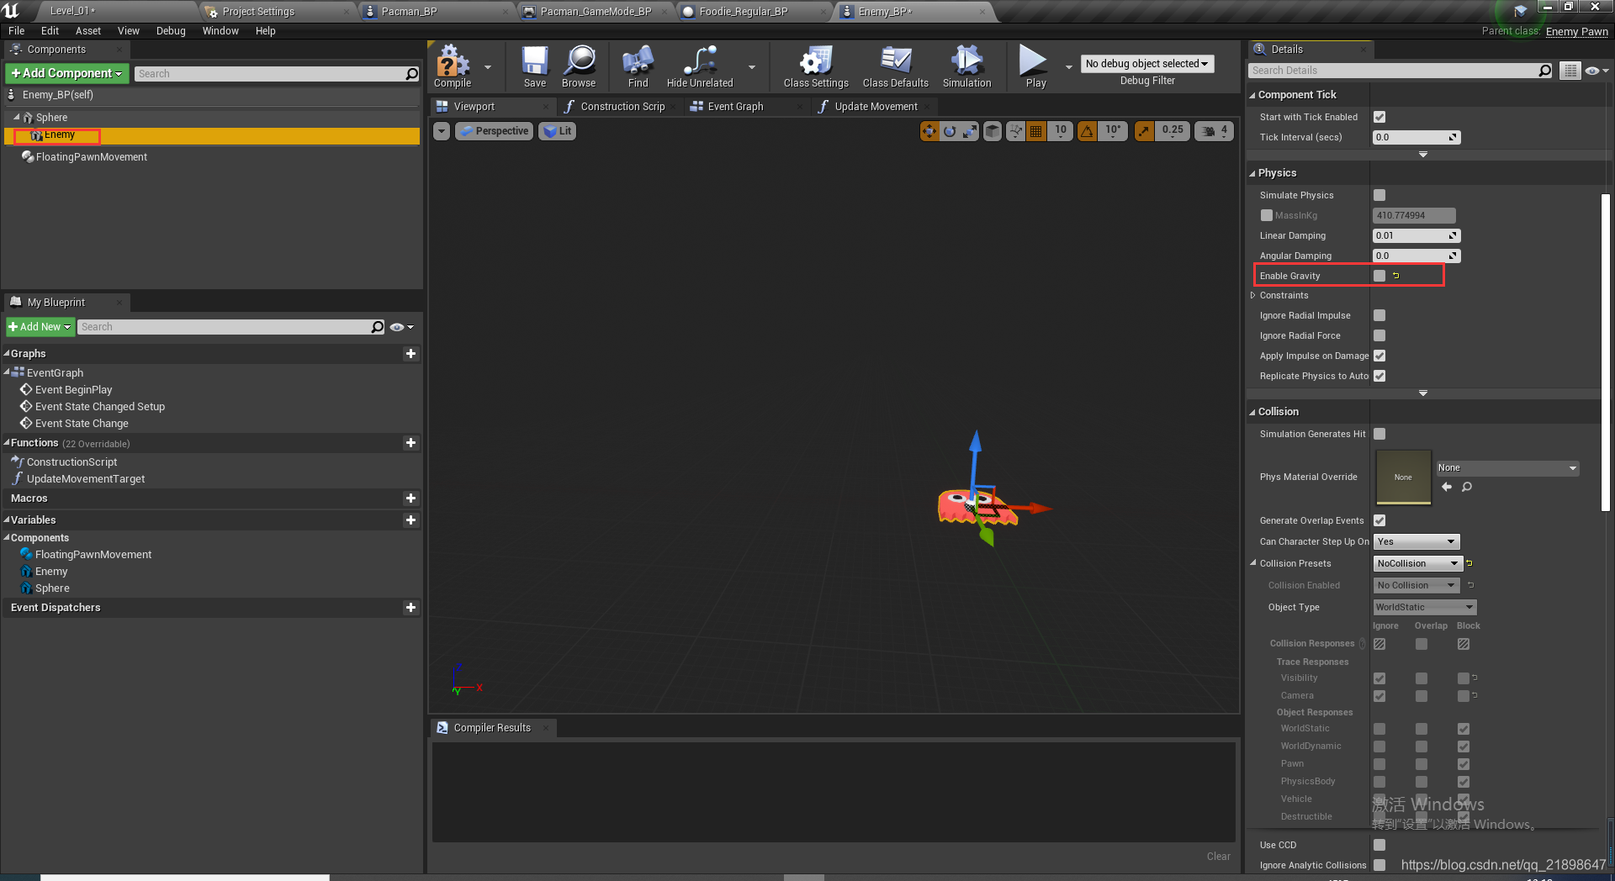Click the Add Component button

click(x=67, y=74)
